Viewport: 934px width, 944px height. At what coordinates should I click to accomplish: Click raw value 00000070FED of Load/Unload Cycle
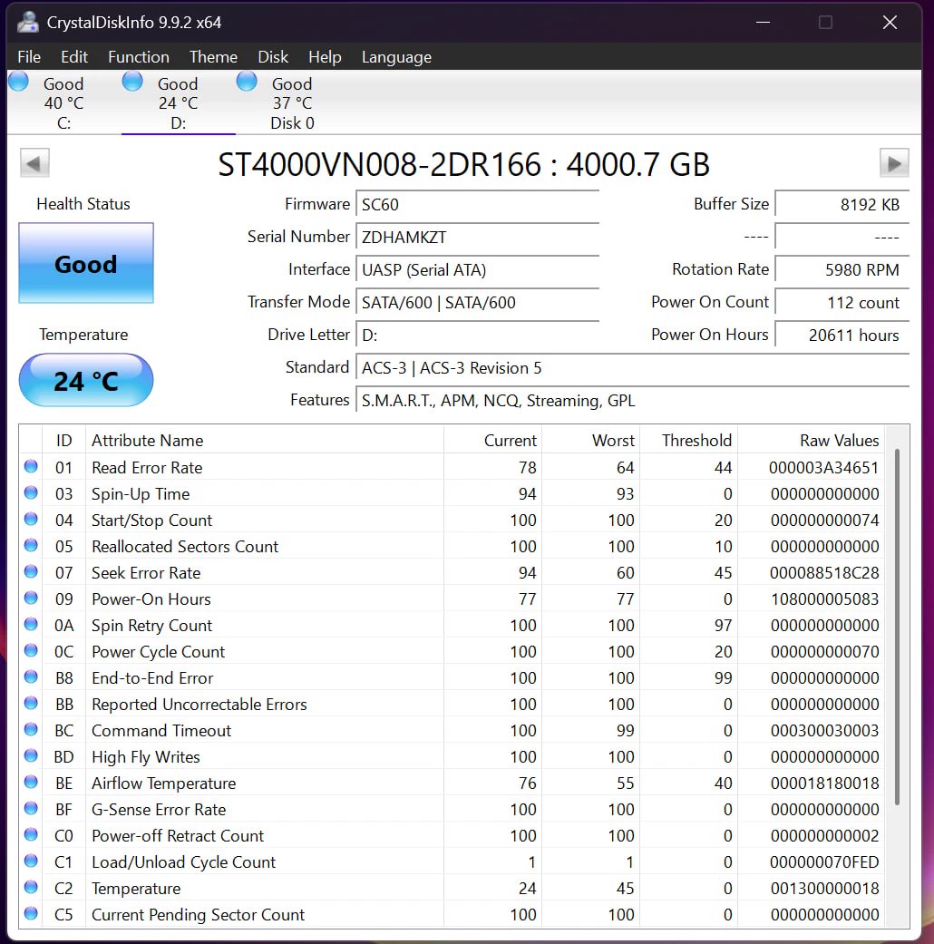(823, 862)
